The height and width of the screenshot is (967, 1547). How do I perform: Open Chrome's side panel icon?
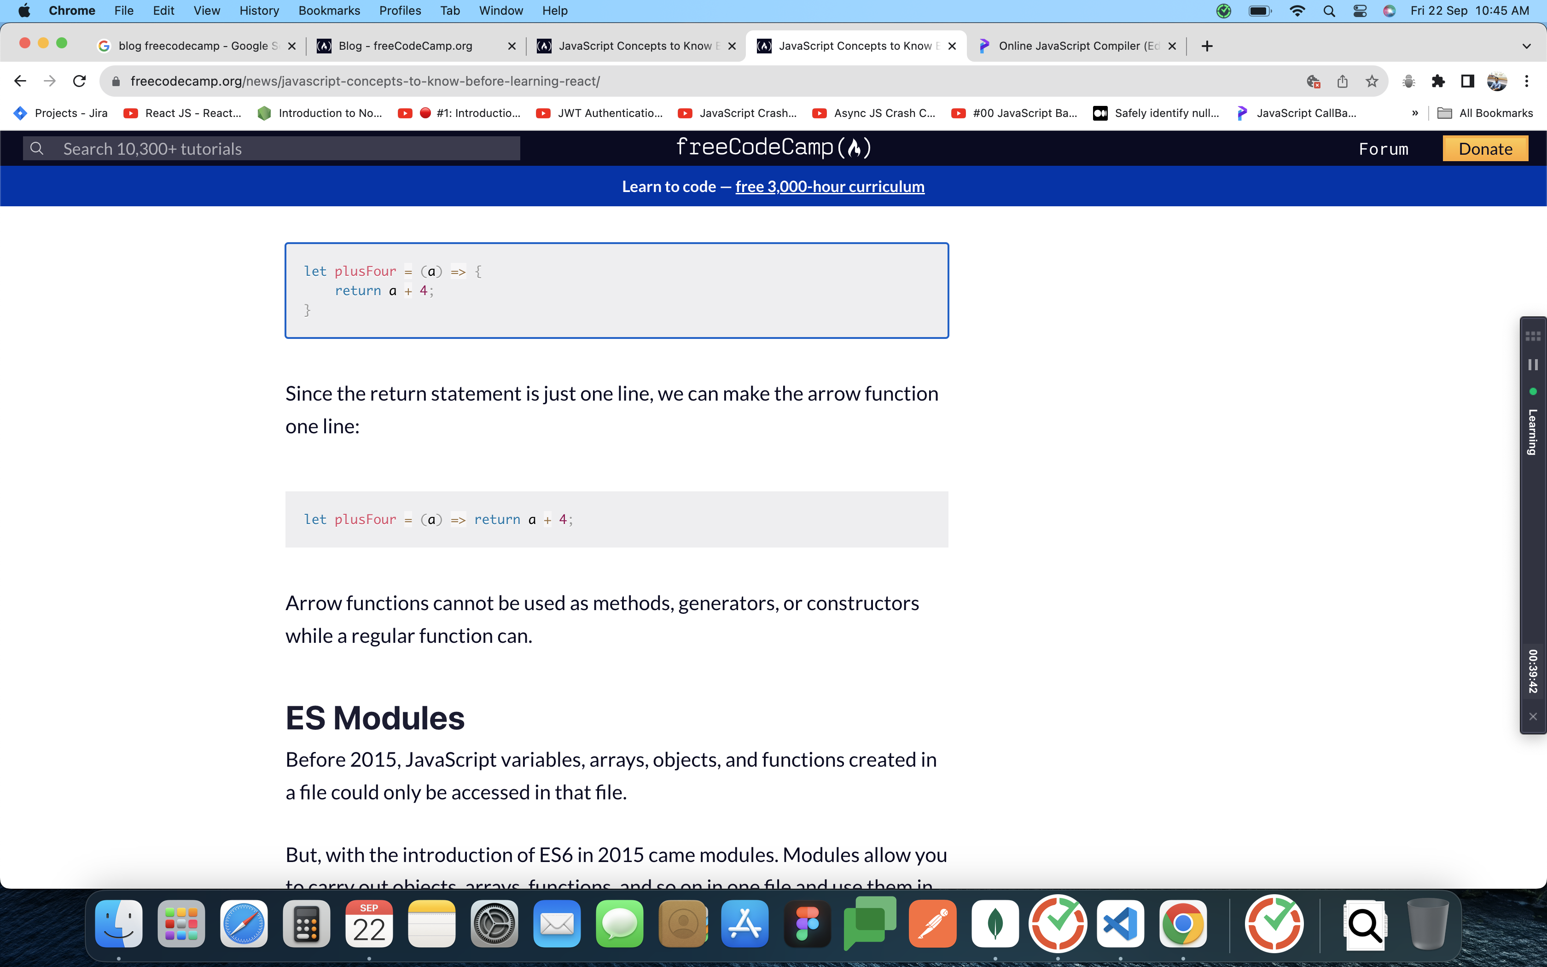pyautogui.click(x=1466, y=81)
